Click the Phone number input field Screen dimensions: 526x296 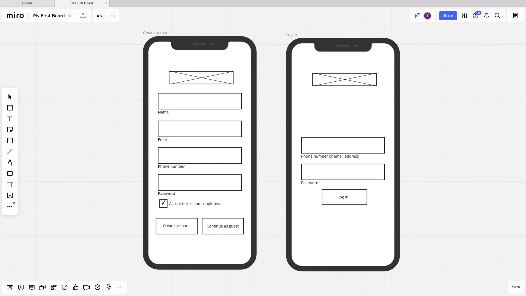[x=200, y=155]
